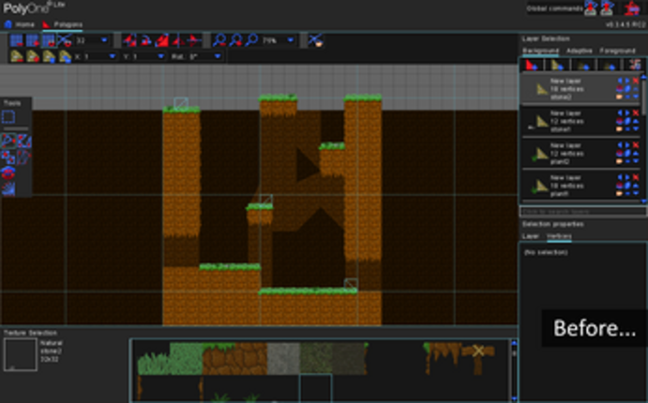Delete the stone2 layer with red X
Viewport: 648px width, 403px height.
pos(635,82)
